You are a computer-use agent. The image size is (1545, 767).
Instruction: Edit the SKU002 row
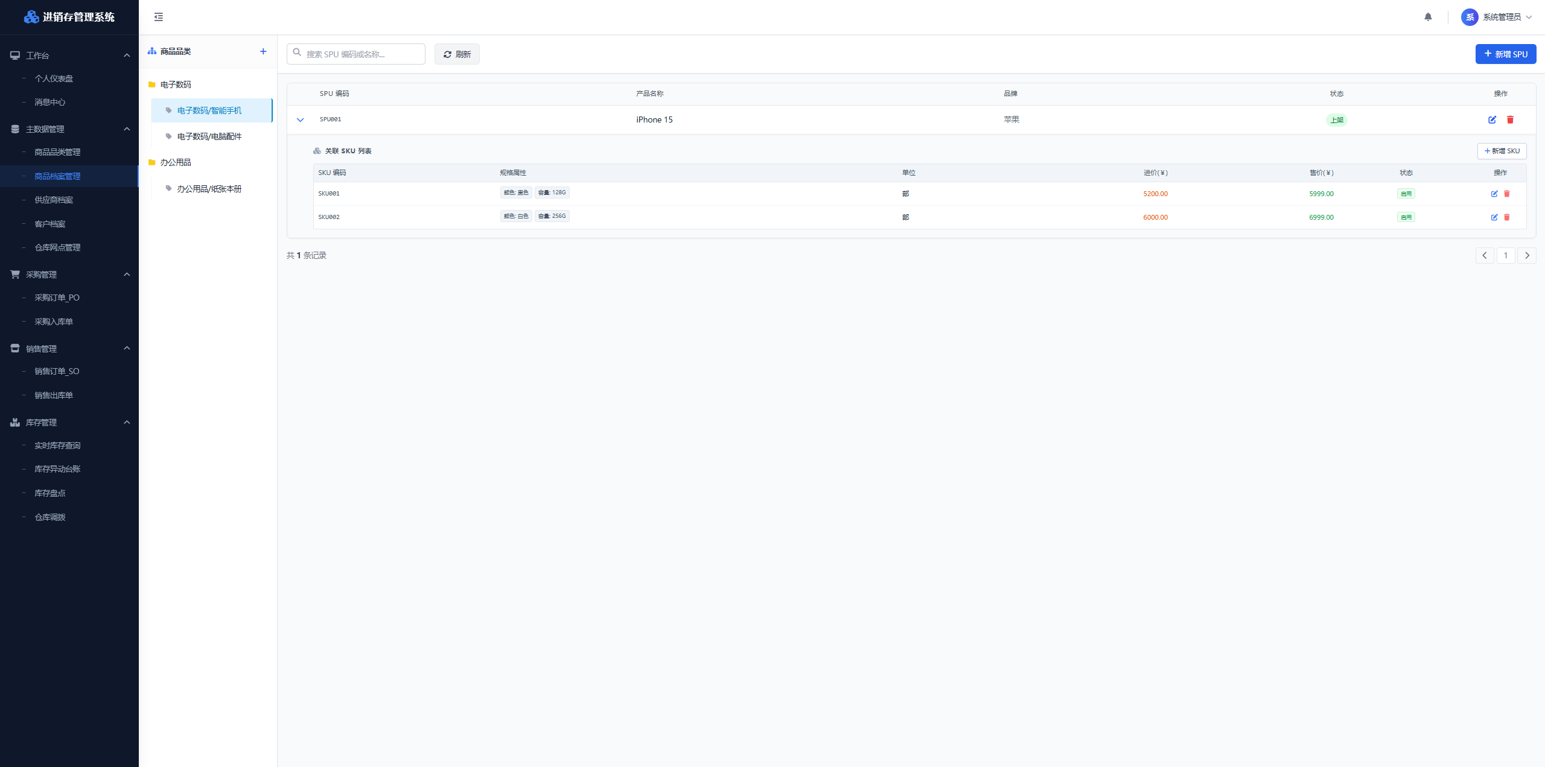tap(1494, 217)
